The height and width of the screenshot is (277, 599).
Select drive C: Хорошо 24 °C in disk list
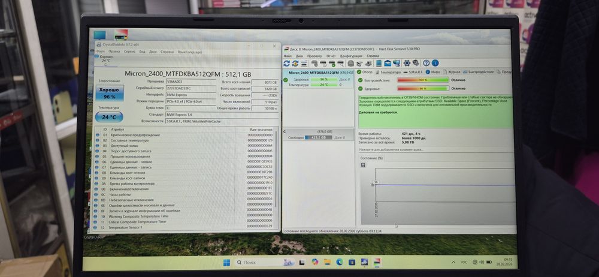105,61
